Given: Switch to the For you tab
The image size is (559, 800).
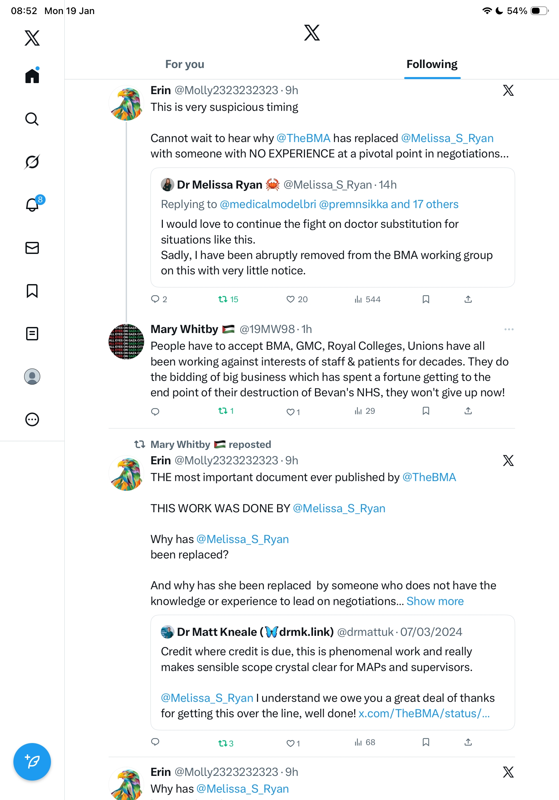Looking at the screenshot, I should tap(185, 64).
